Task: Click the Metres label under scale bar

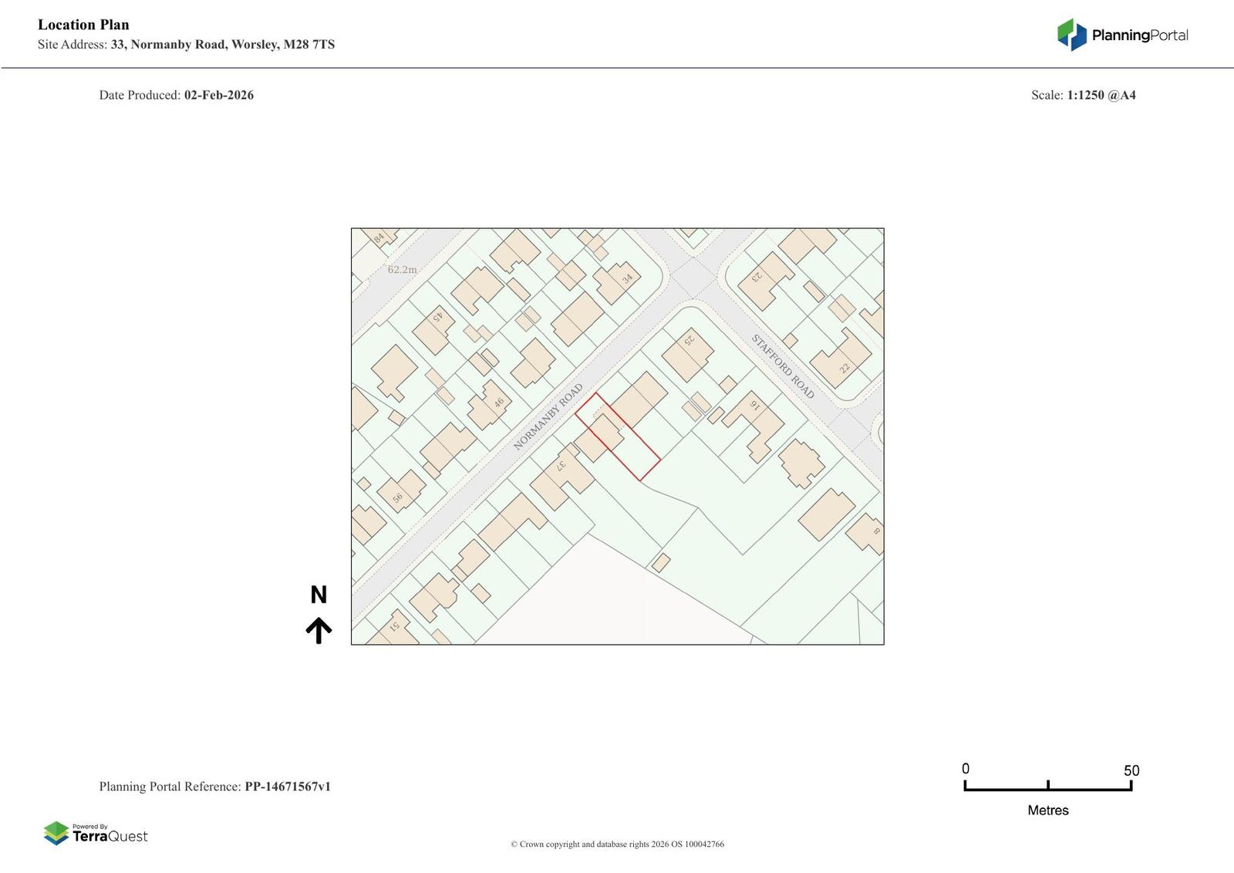Action: coord(1047,811)
